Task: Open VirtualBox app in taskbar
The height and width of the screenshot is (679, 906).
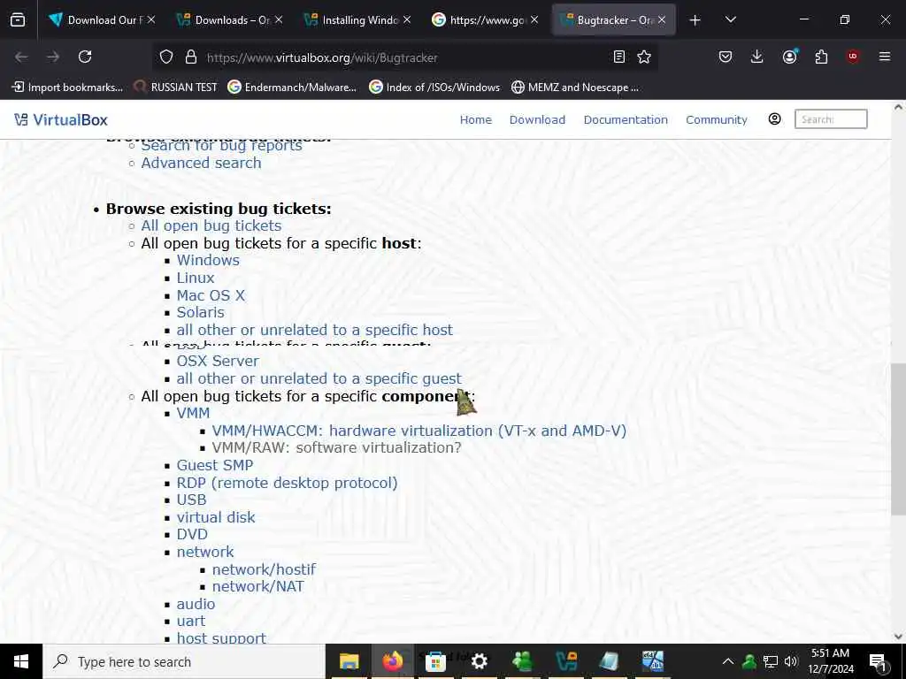Action: pyautogui.click(x=566, y=661)
